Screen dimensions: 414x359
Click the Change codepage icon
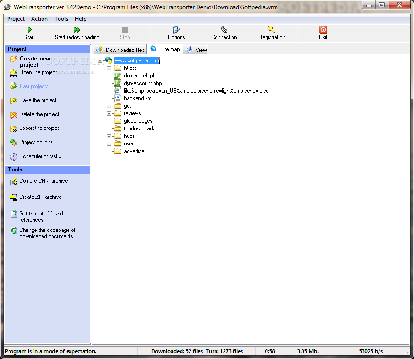14,231
